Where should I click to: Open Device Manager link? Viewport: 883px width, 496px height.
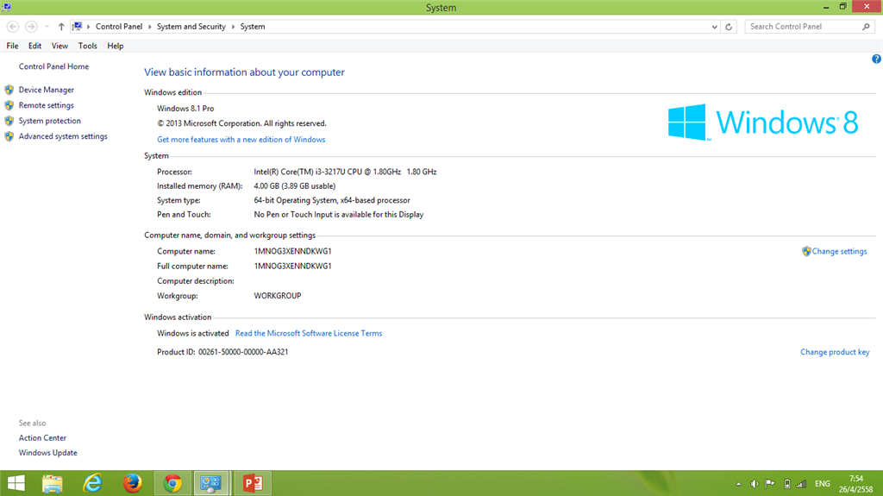coord(47,90)
